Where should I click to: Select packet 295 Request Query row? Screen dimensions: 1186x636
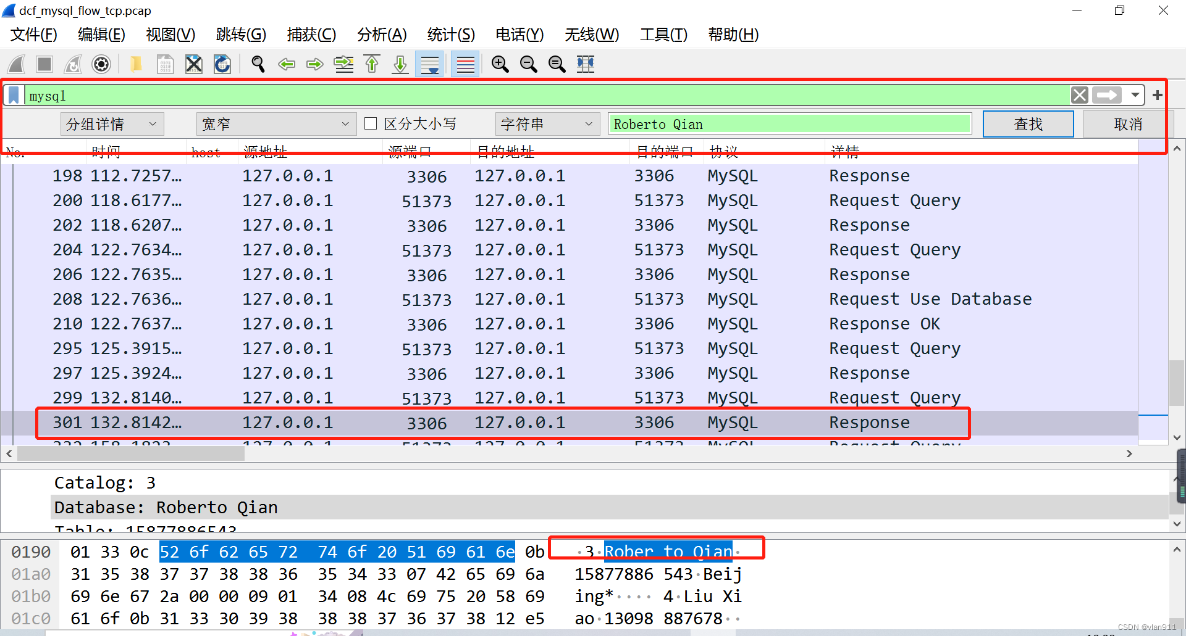point(569,349)
